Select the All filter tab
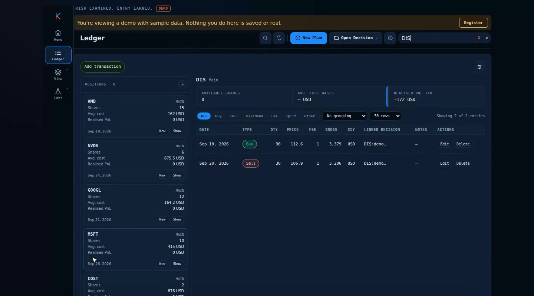534x296 pixels. (204, 116)
